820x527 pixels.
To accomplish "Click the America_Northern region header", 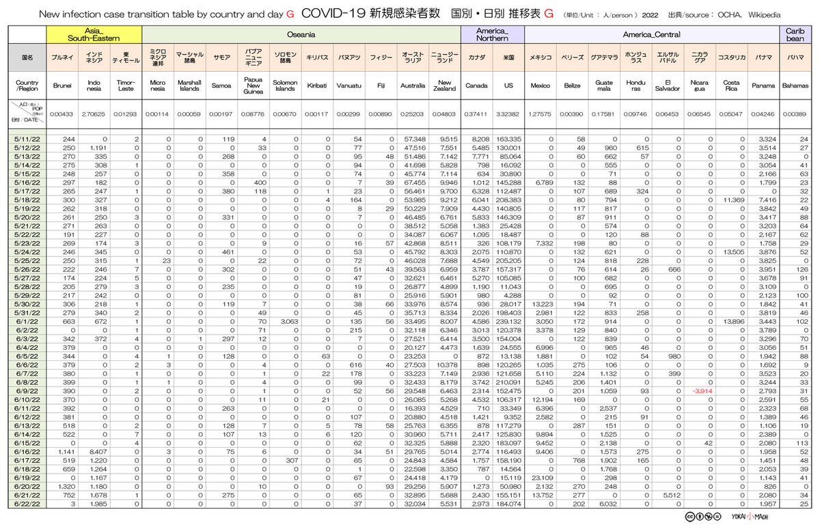I will point(492,33).
